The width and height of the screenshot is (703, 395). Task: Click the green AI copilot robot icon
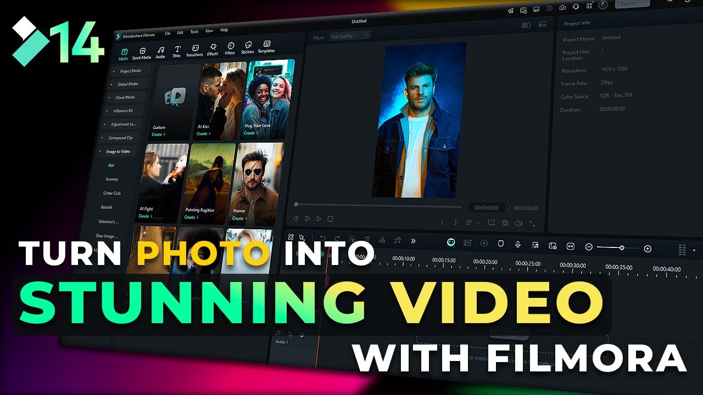point(451,242)
